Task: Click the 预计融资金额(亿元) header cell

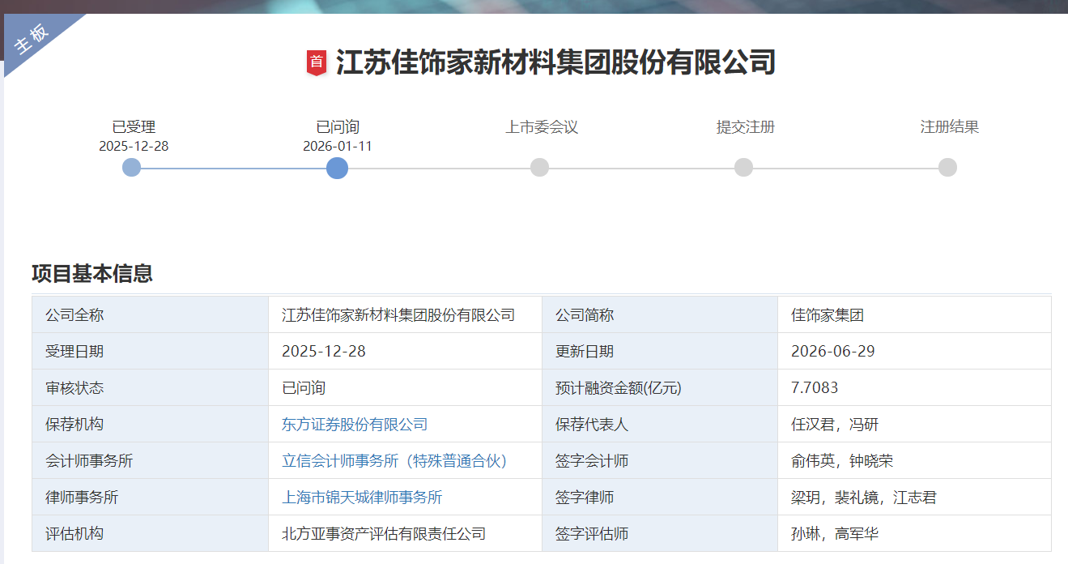Action: click(660, 388)
